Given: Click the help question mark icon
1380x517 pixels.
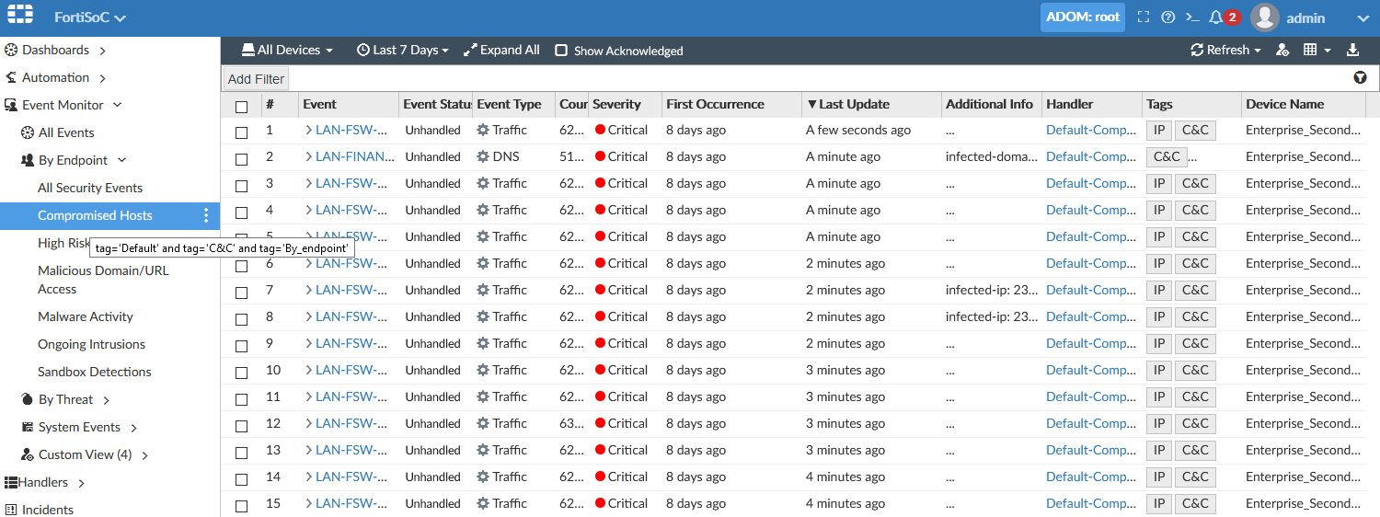Looking at the screenshot, I should point(1168,17).
